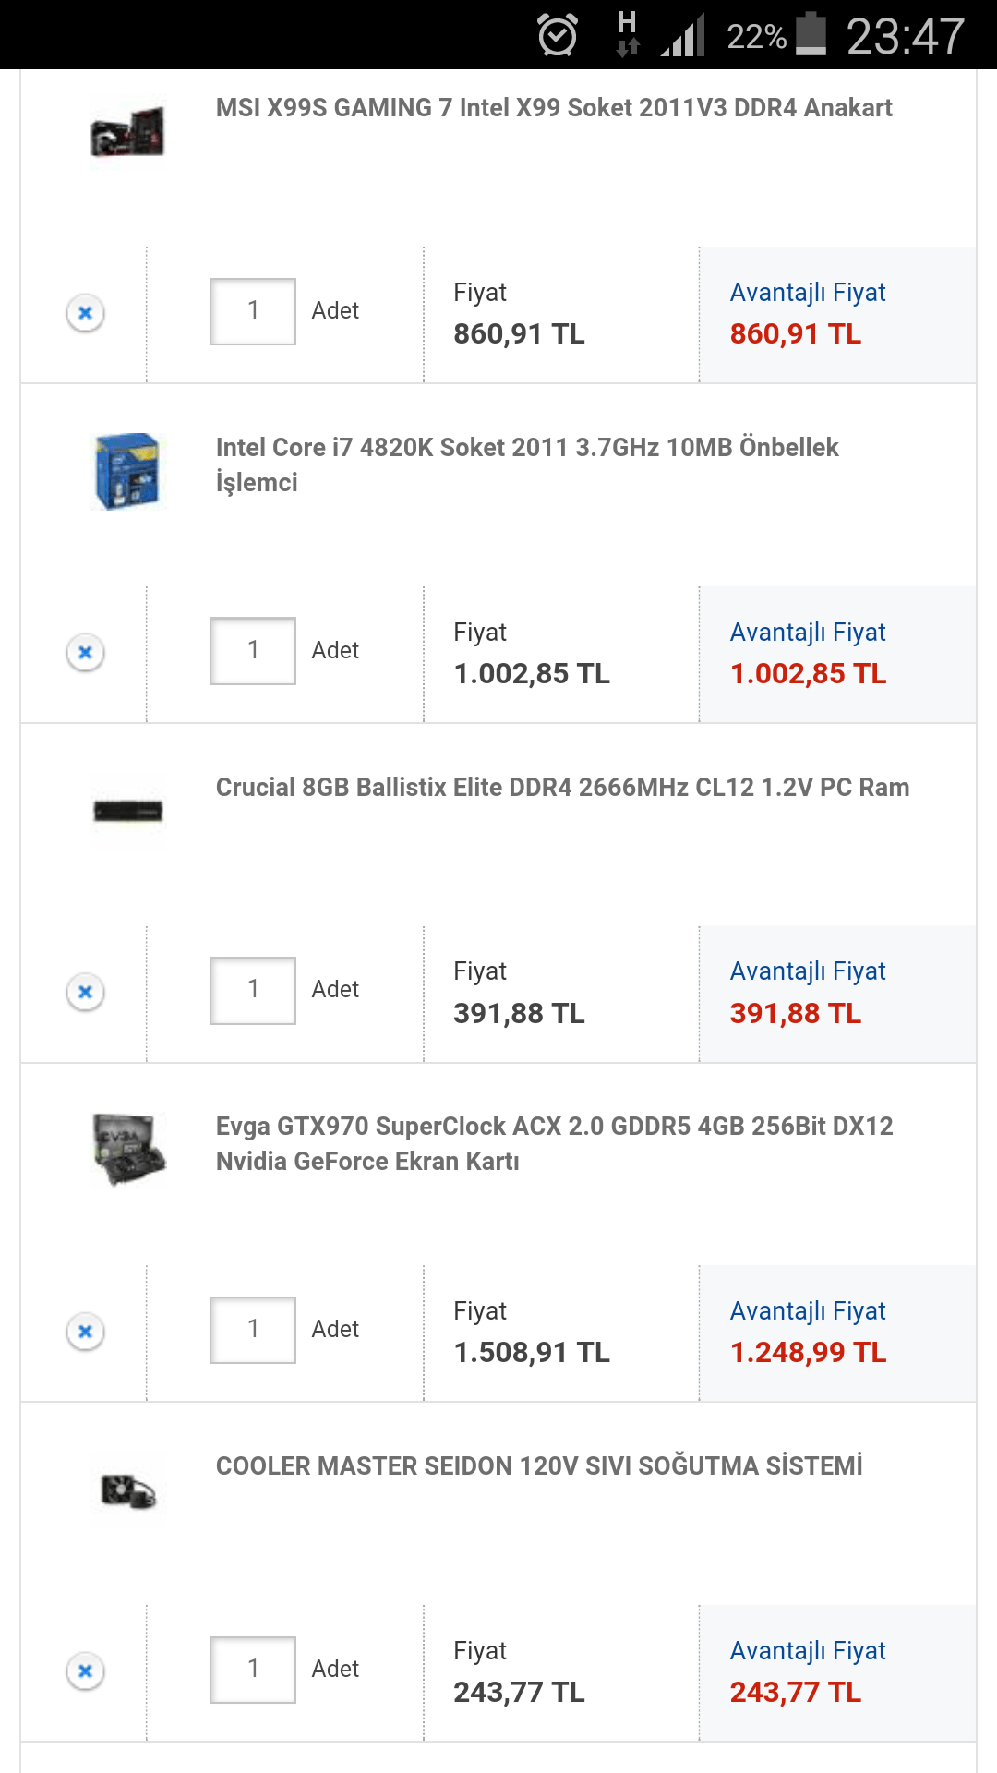Edit quantity field for the processor
This screenshot has height=1773, width=997.
(x=252, y=651)
